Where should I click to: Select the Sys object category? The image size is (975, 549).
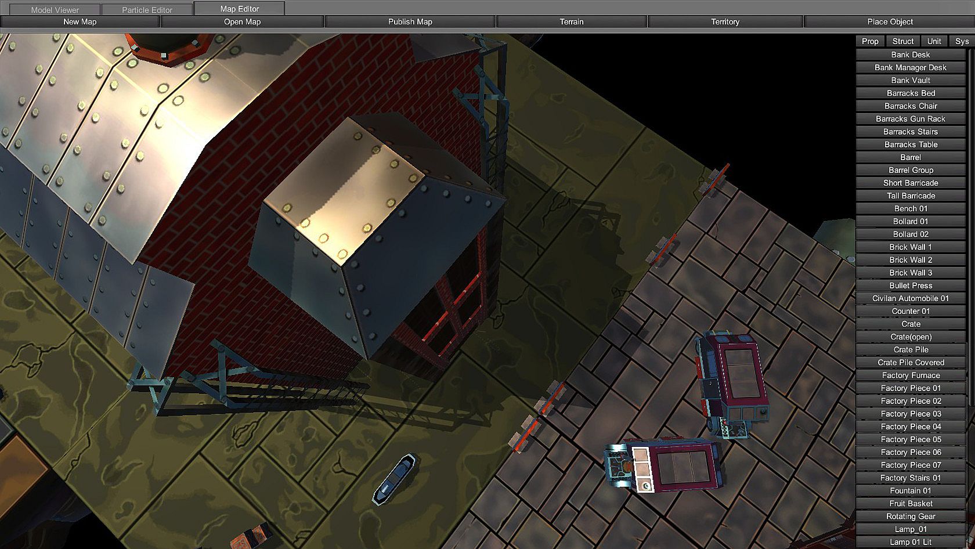click(962, 41)
